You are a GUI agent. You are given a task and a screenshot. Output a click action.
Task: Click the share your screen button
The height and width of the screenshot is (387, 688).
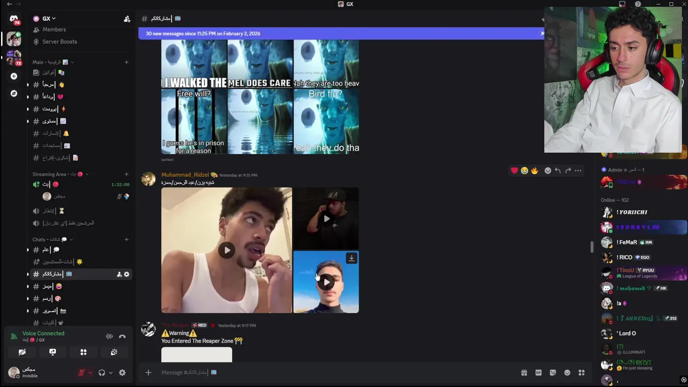pyautogui.click(x=53, y=352)
